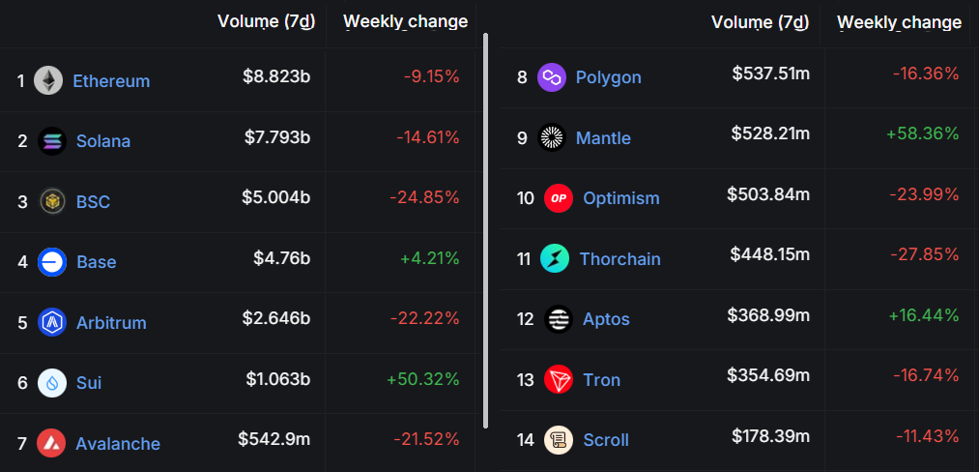Click the Optimism OP logo icon
Image resolution: width=979 pixels, height=472 pixels.
[x=559, y=198]
